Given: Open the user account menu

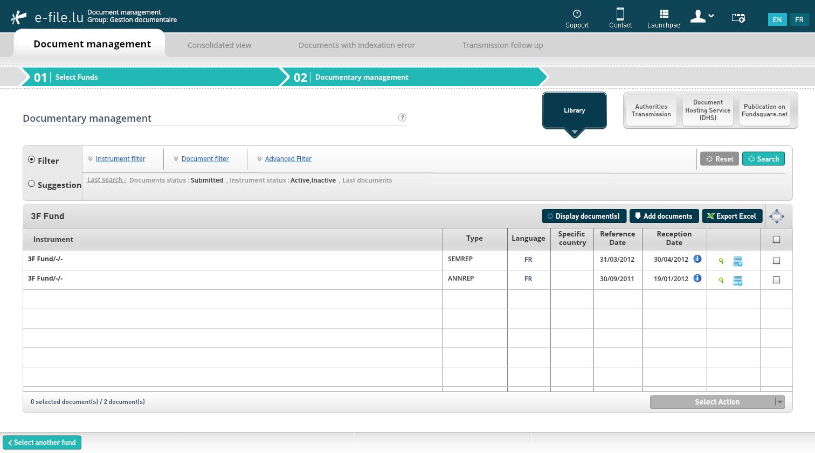Looking at the screenshot, I should point(702,17).
